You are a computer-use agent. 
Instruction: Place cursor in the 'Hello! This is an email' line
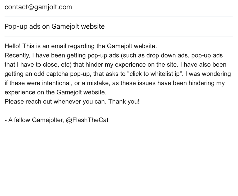(x=81, y=46)
